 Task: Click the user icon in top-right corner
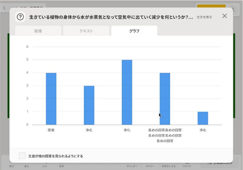click(232, 9)
